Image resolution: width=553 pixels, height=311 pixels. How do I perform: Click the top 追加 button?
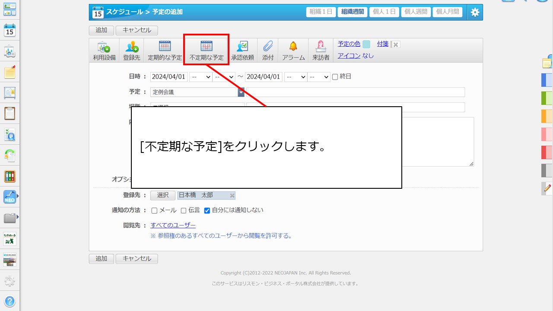click(x=101, y=30)
